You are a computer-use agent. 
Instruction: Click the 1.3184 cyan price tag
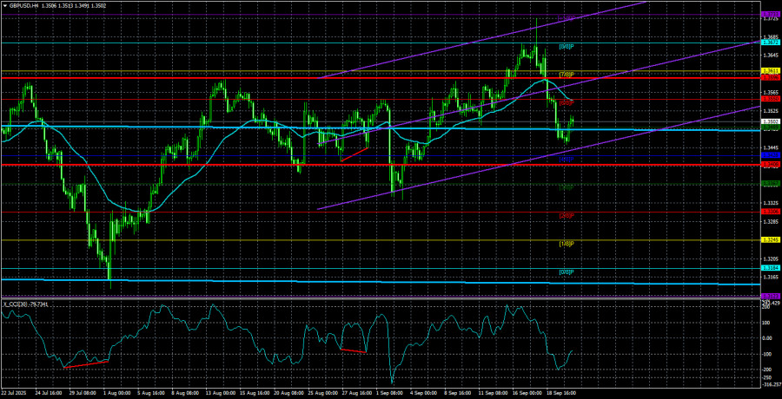pos(770,268)
